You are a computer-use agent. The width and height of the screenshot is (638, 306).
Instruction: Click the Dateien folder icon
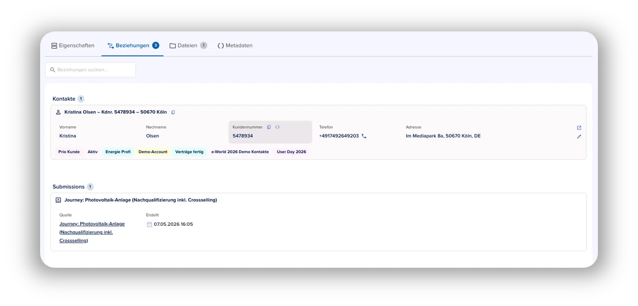tap(173, 46)
